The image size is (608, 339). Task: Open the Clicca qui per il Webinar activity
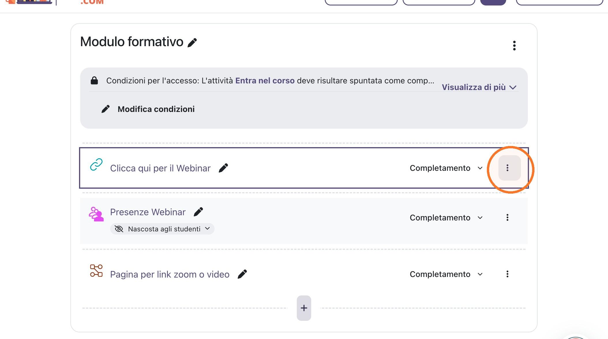coord(160,168)
